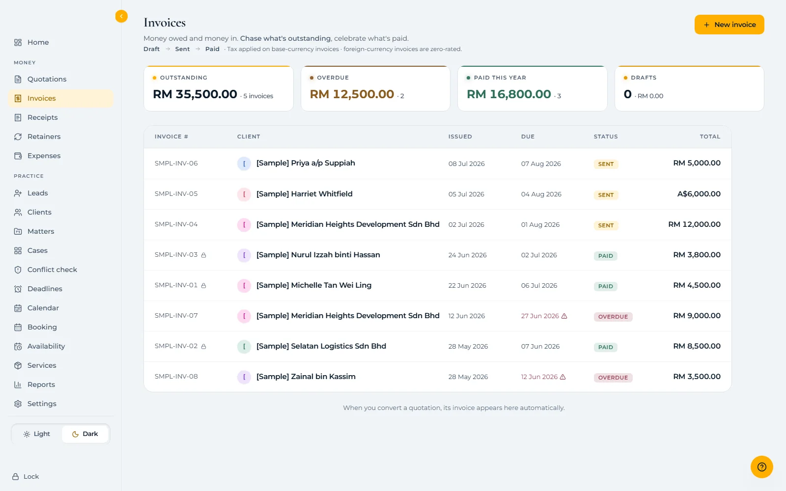Image resolution: width=786 pixels, height=491 pixels.
Task: Click the Leads person-plus icon
Action: pyautogui.click(x=18, y=193)
